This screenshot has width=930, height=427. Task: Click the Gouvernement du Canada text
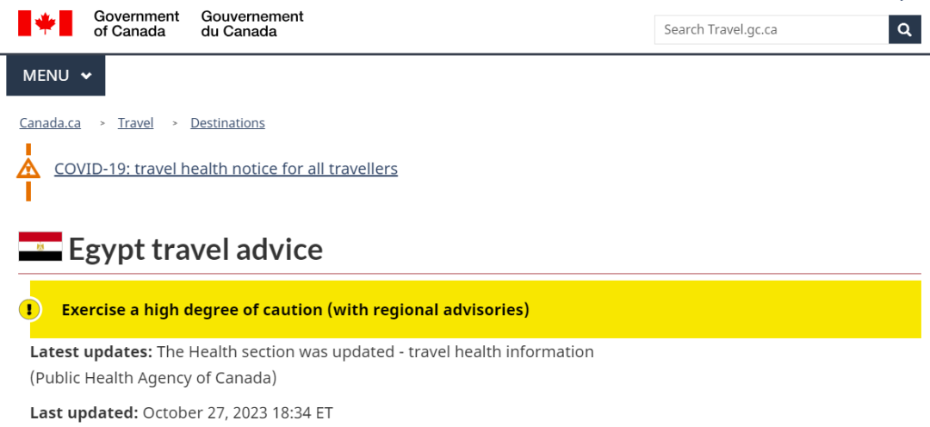tap(252, 24)
